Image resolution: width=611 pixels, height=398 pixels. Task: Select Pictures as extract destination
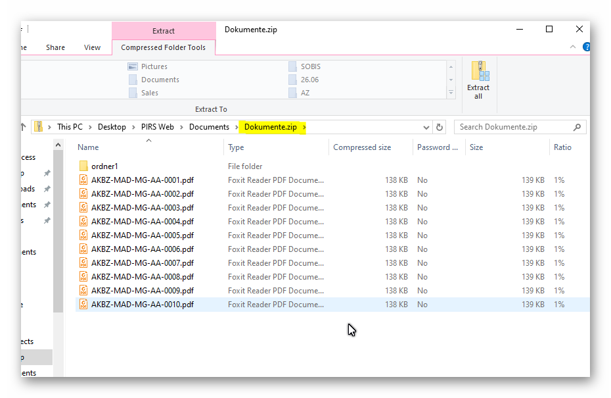click(x=154, y=66)
